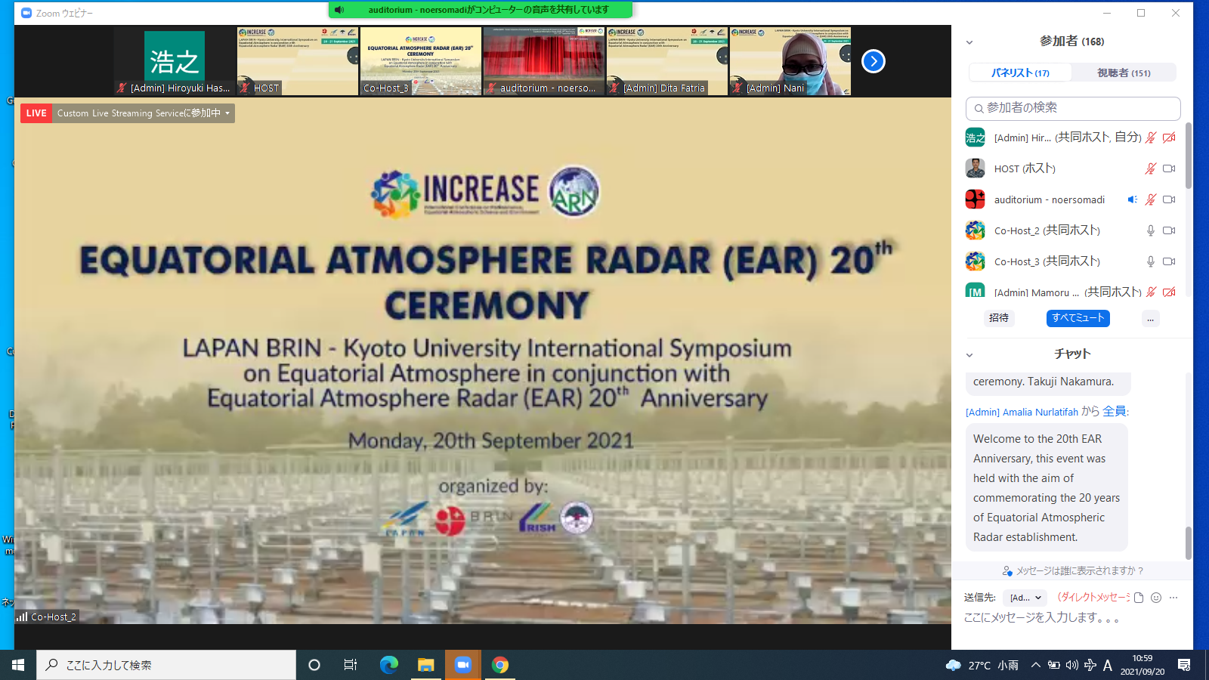Click the 参加者の検索 participant search field

point(1073,108)
